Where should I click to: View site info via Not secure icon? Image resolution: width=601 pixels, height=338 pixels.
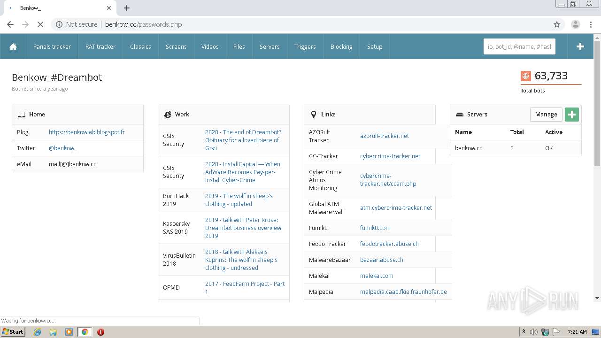[59, 24]
